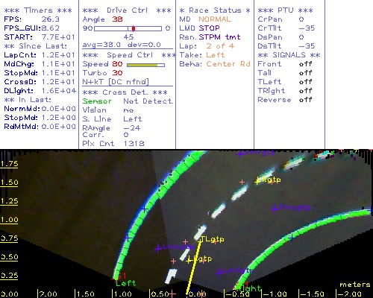The width and height of the screenshot is (373, 298).
Task: Select the Rmcgtp purple cross marker
Action: 275,209
